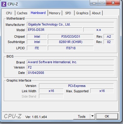The height and width of the screenshot is (124, 123).
Task: Open the SPD tab
Action: click(68, 13)
